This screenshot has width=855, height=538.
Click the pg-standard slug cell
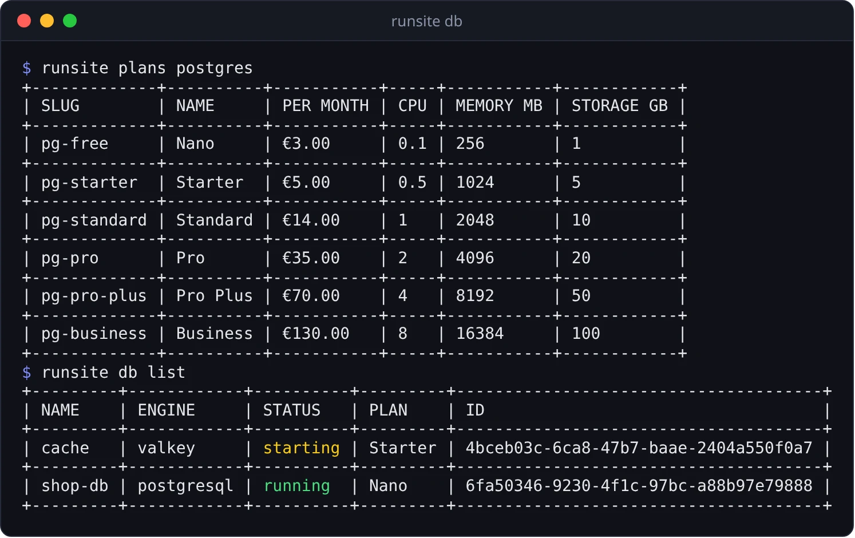coord(94,220)
